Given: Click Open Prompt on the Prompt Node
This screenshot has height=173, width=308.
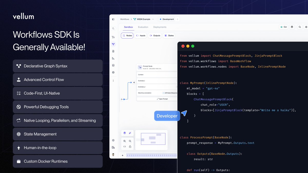Looking at the screenshot, I should tap(162, 99).
